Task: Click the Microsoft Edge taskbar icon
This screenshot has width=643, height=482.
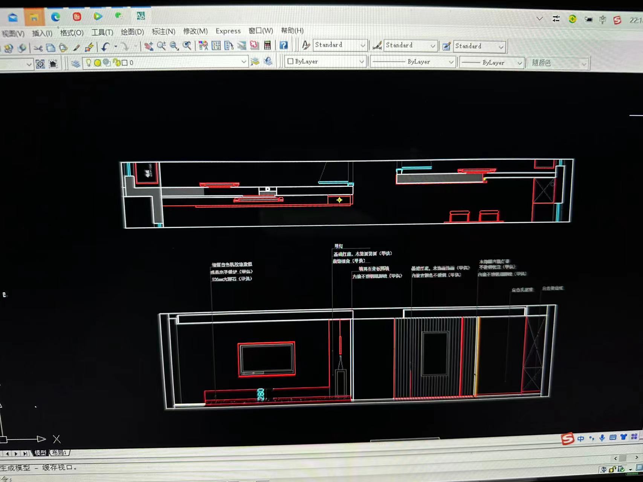Action: click(x=56, y=17)
